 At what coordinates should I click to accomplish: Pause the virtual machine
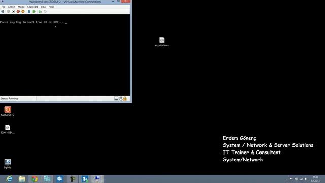pyautogui.click(x=29, y=11)
